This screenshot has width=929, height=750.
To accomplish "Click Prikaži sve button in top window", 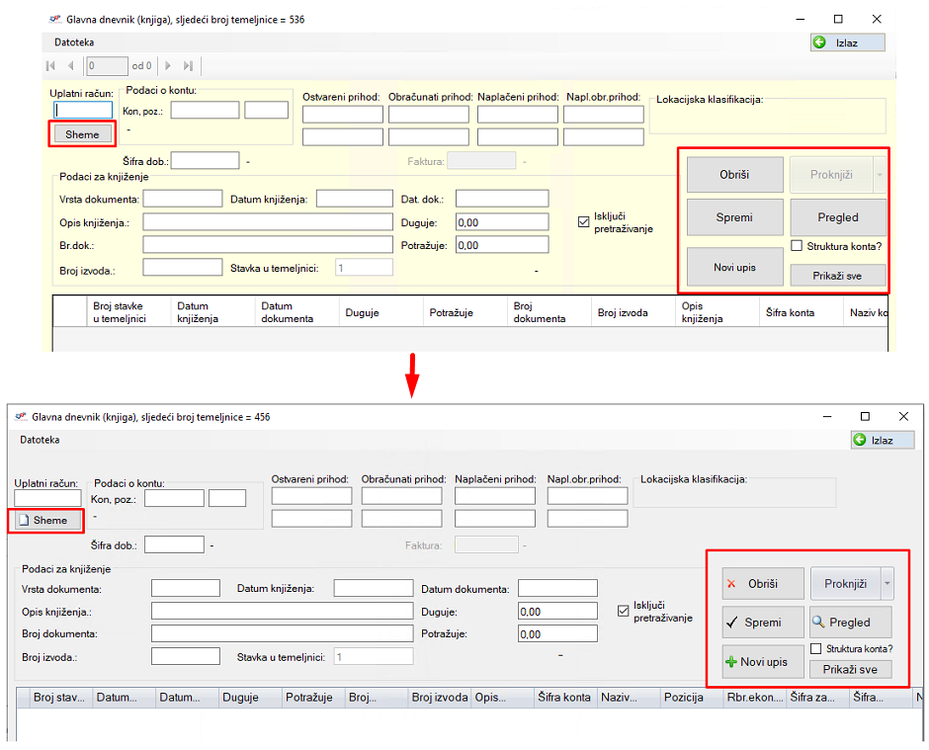I will 837,276.
